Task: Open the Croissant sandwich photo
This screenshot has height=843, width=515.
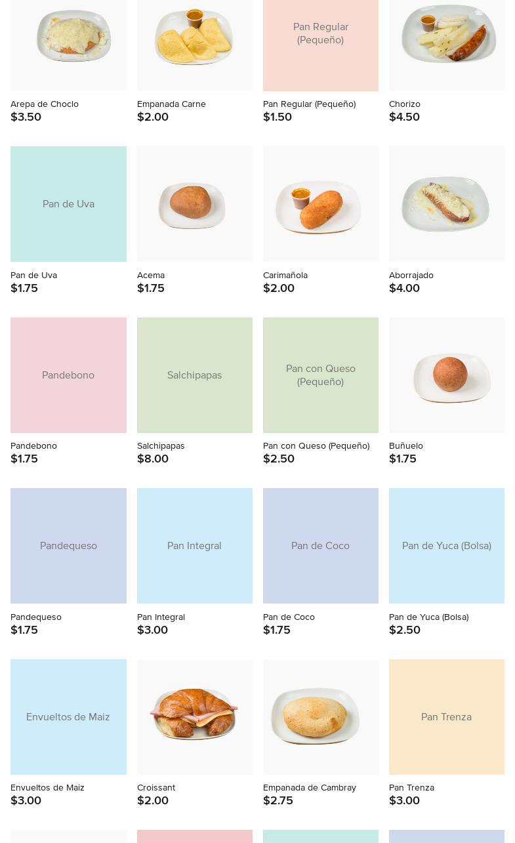Action: point(194,716)
